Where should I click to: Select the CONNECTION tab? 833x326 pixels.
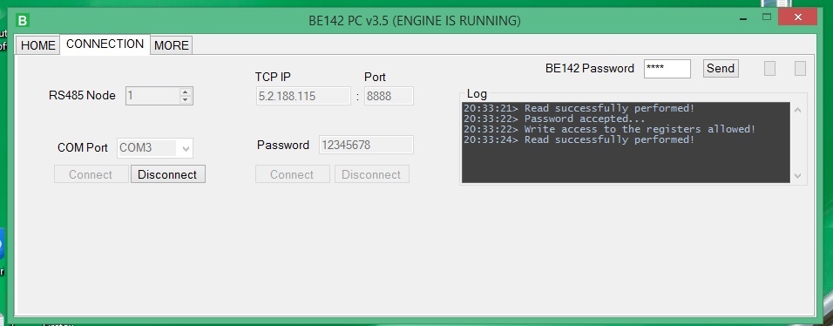coord(105,44)
